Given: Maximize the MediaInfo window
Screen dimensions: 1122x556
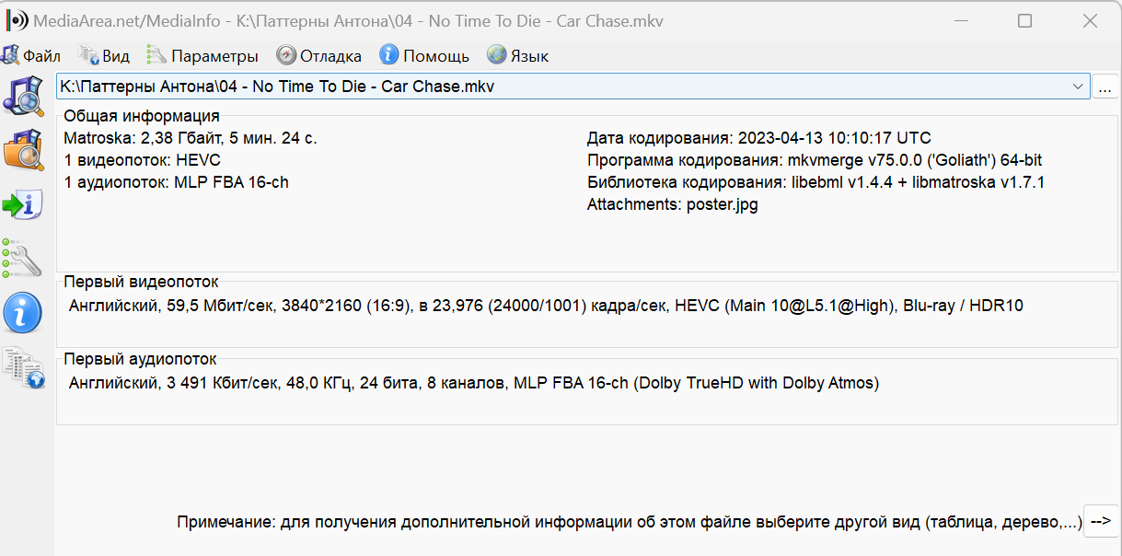Looking at the screenshot, I should [x=1024, y=20].
